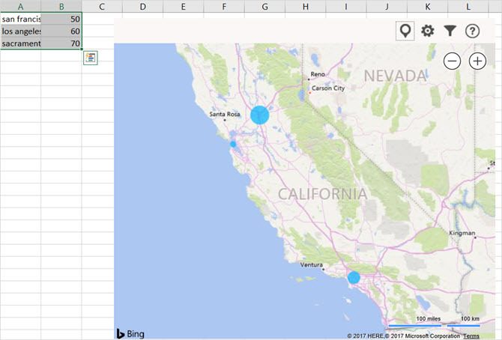Screen dimensions: 502x340
Task: Select column D header
Action: point(143,6)
